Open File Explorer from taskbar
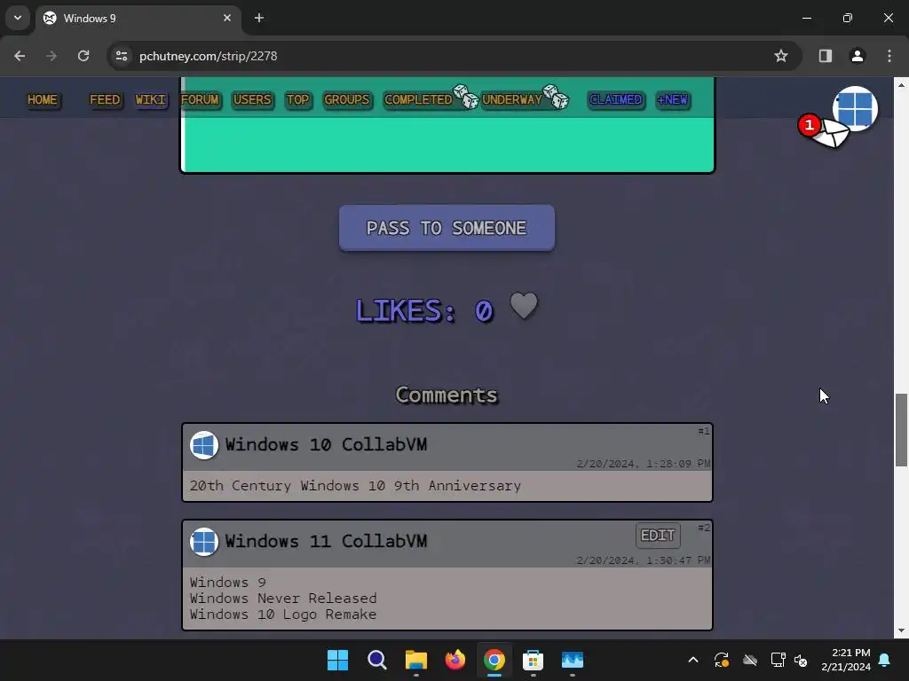 (x=415, y=660)
